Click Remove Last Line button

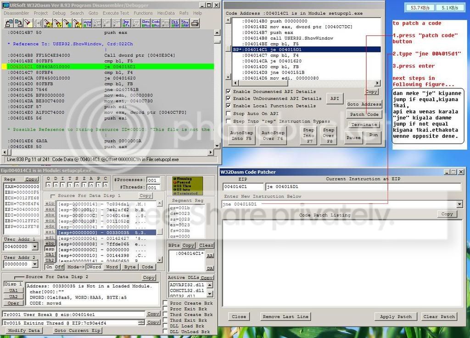(285, 316)
